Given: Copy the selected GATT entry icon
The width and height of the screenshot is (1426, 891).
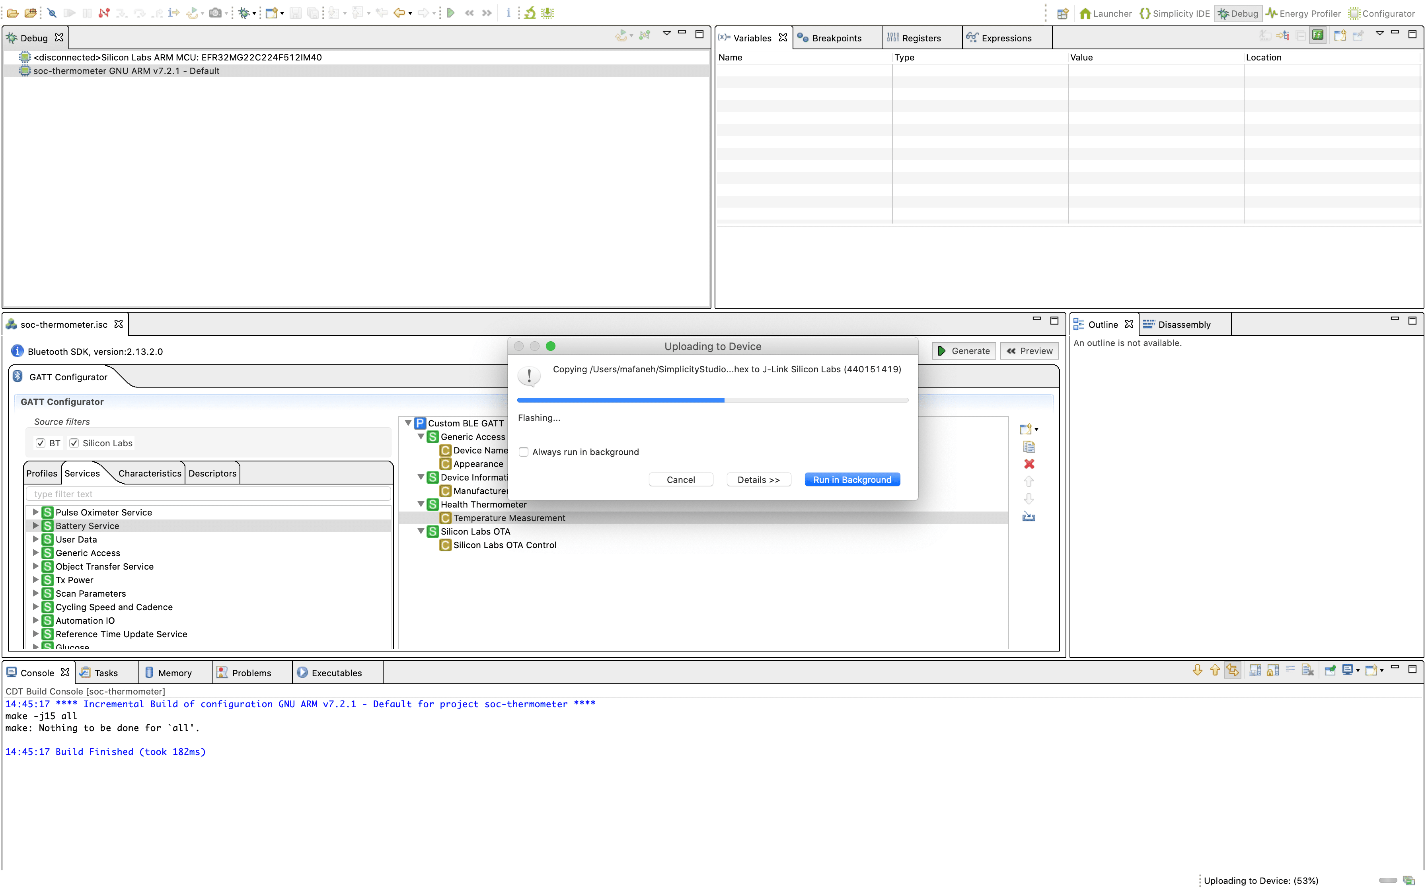Looking at the screenshot, I should click(x=1029, y=447).
